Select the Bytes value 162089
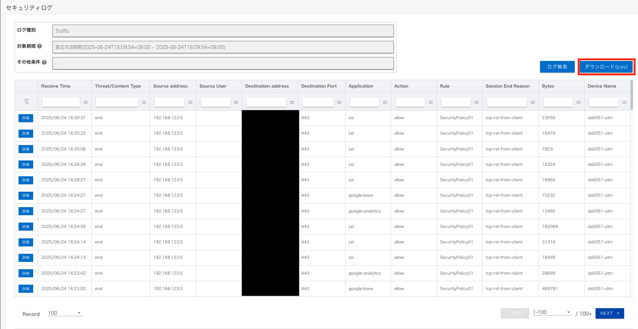 pos(550,226)
